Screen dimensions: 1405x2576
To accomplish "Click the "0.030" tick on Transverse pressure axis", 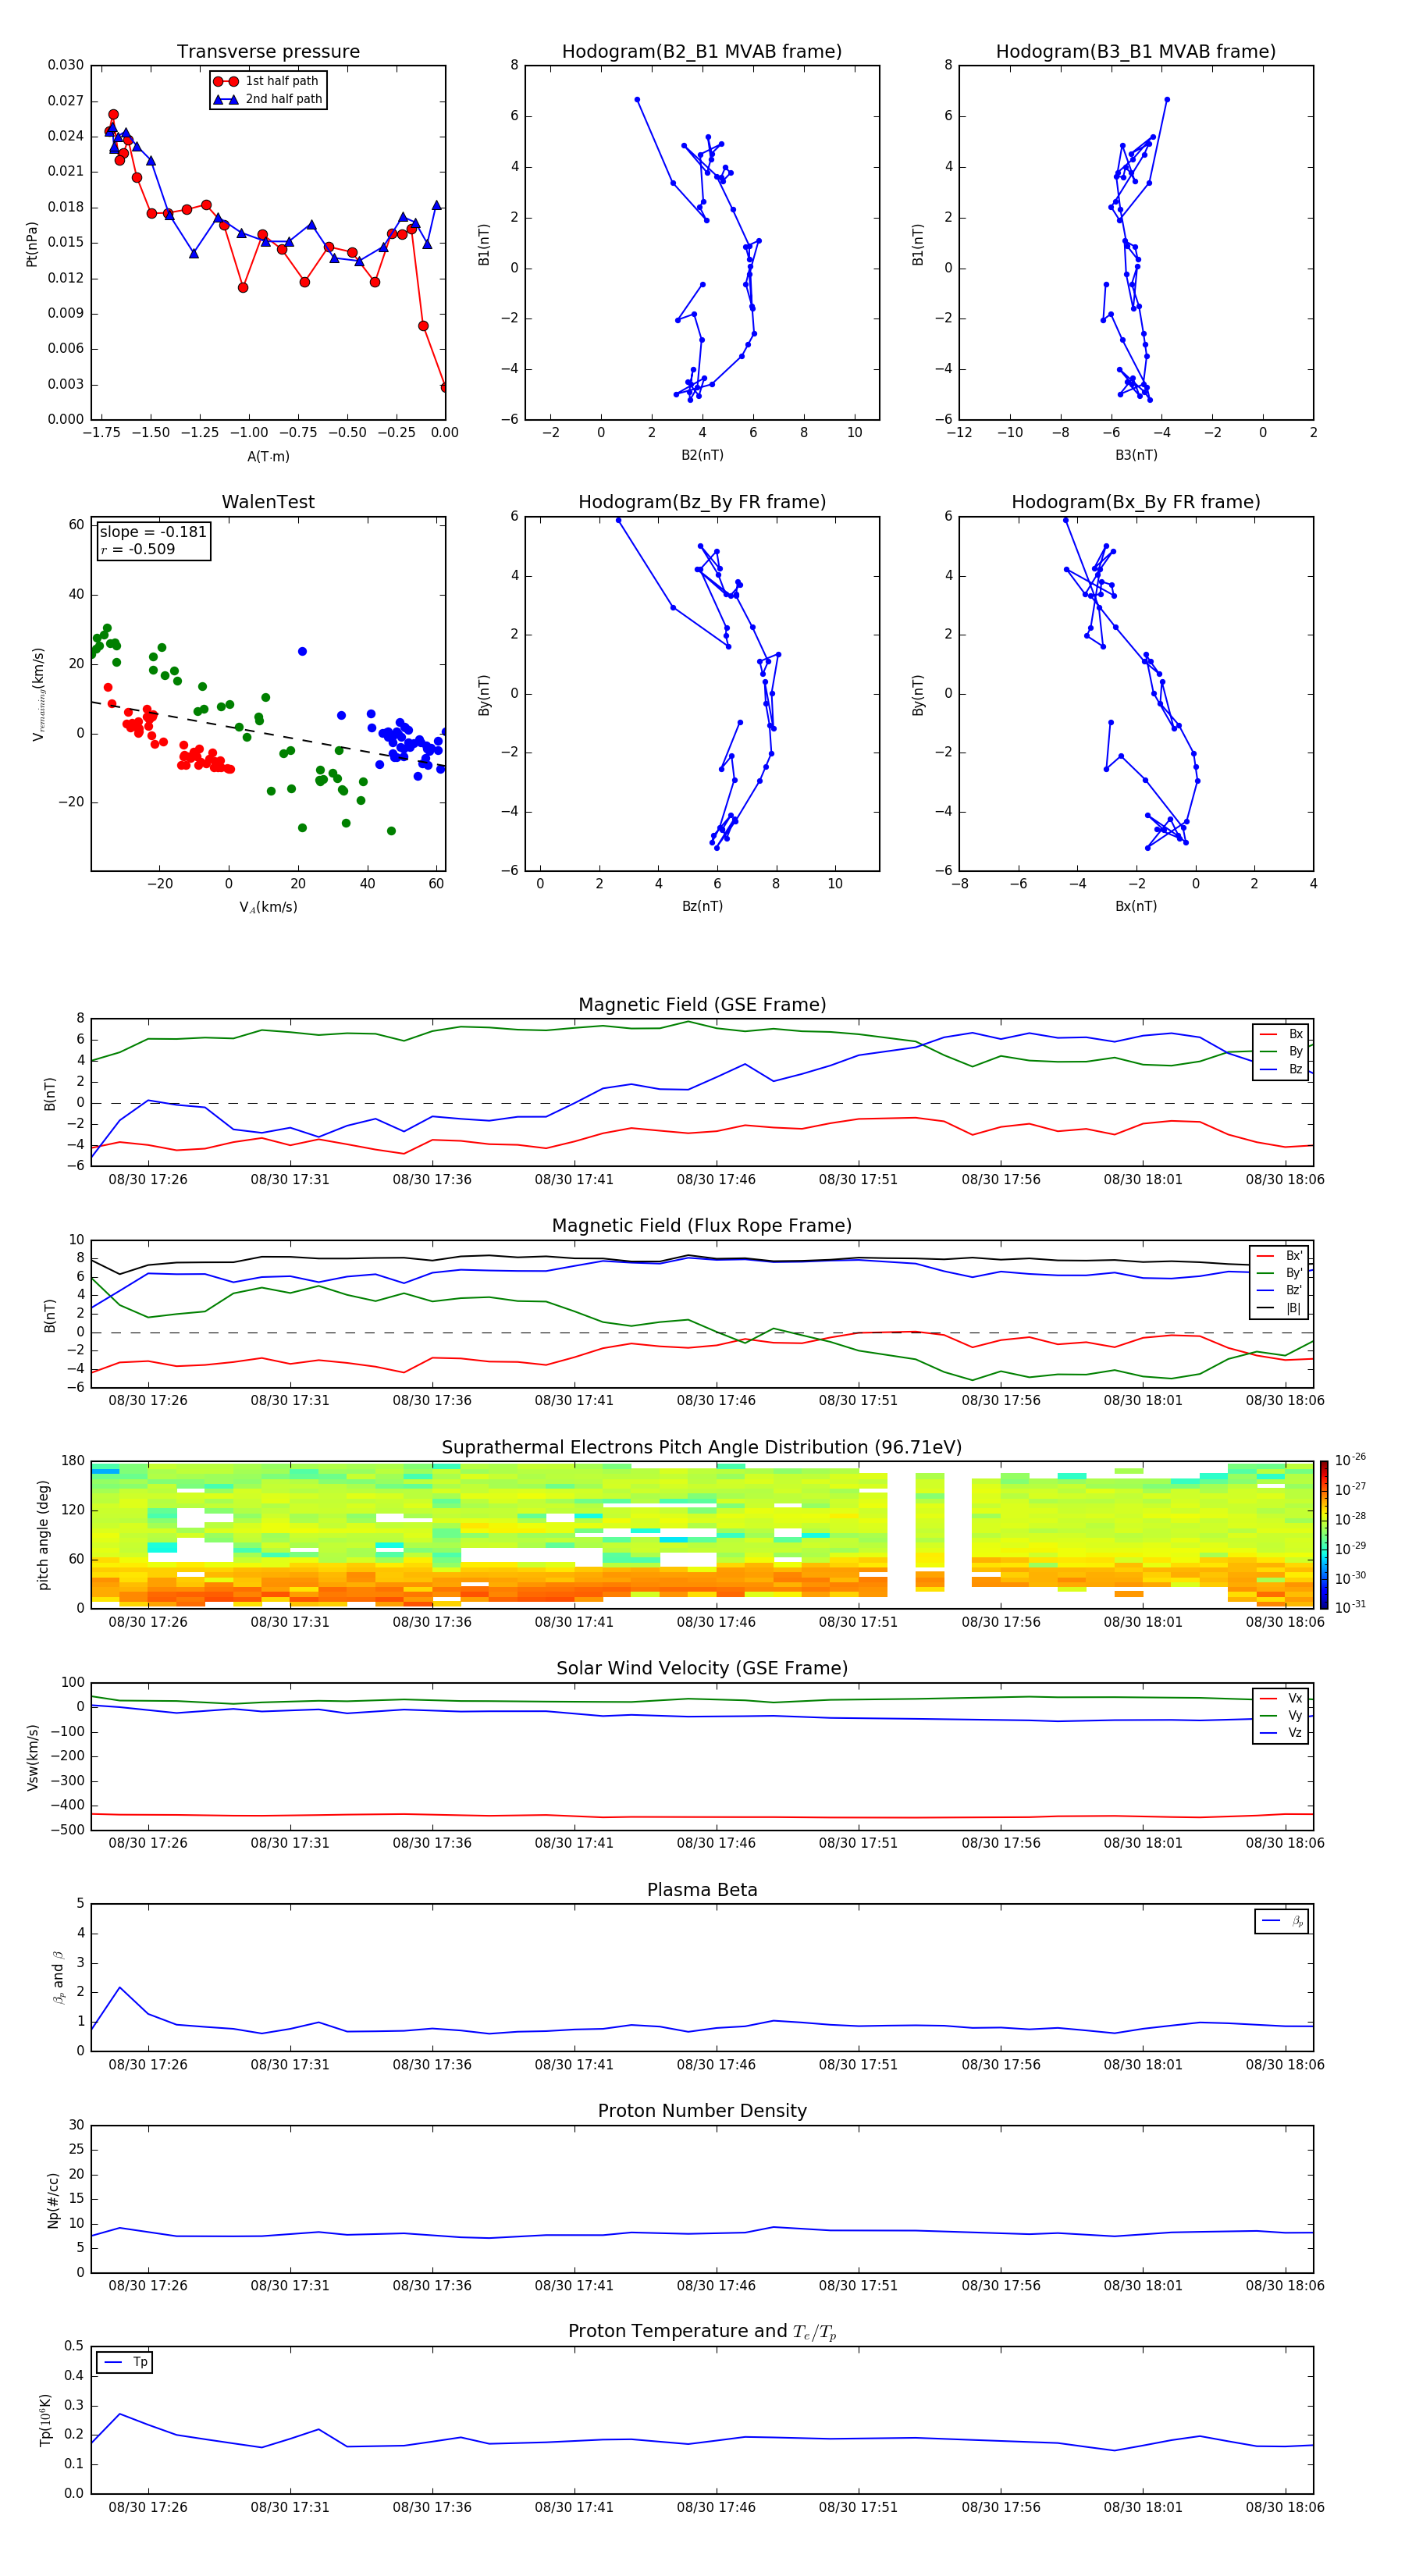I will tap(65, 65).
